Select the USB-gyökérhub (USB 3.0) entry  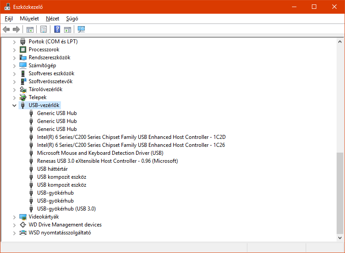click(x=66, y=209)
